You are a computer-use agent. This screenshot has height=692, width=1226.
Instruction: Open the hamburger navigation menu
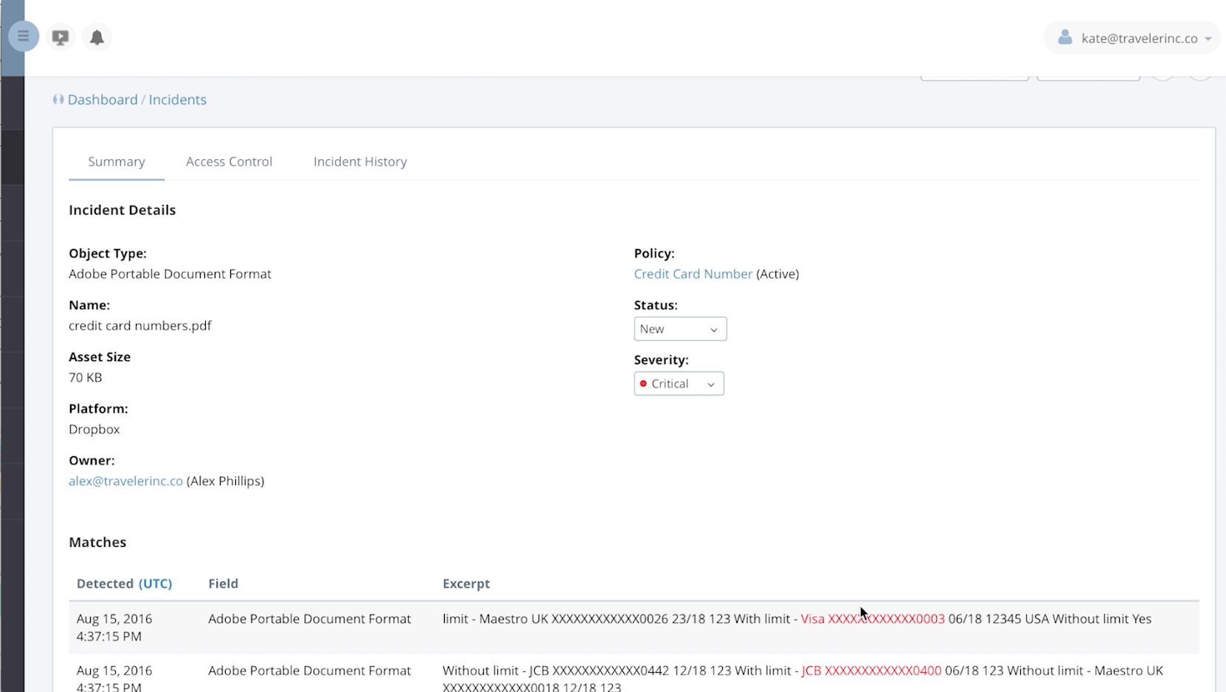(23, 36)
